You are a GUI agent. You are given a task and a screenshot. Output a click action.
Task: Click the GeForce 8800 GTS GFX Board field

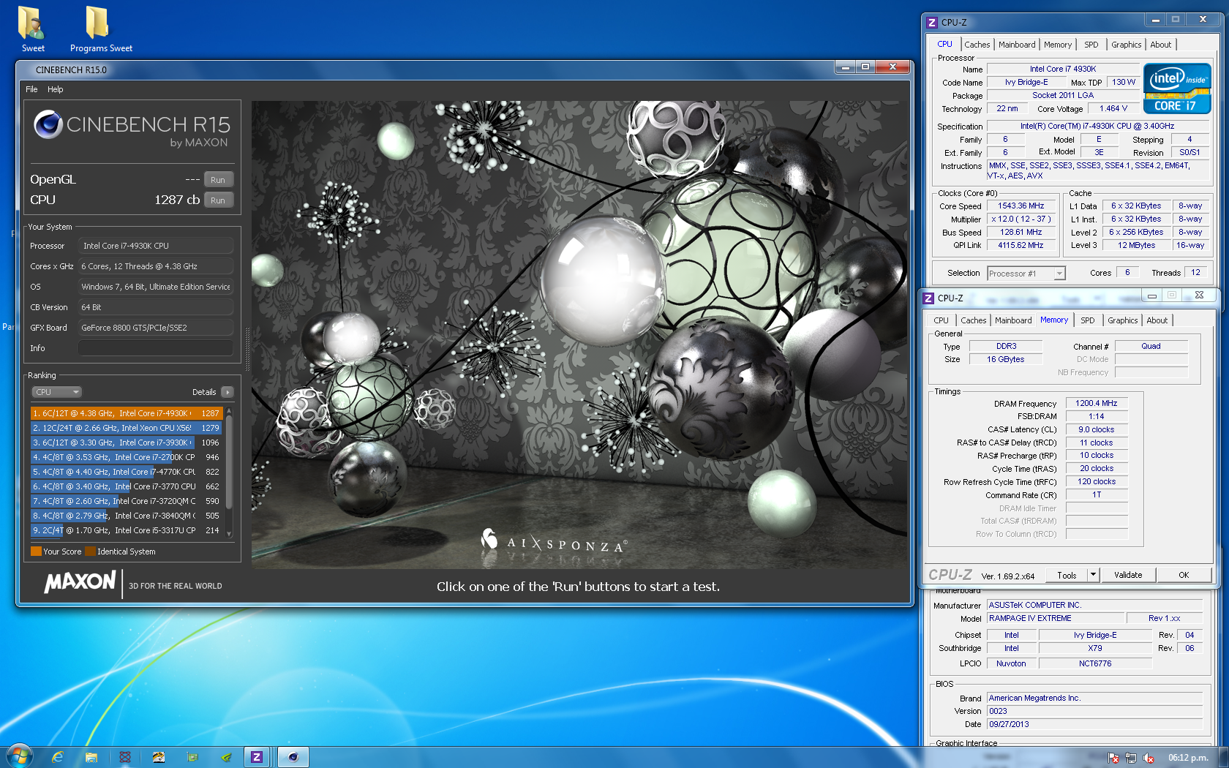(156, 328)
